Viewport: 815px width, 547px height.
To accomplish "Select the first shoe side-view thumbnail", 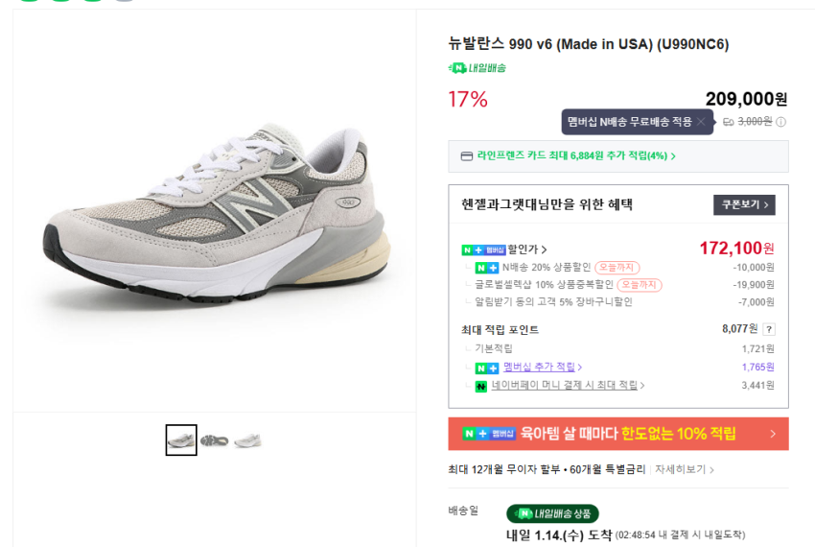I will pos(181,440).
